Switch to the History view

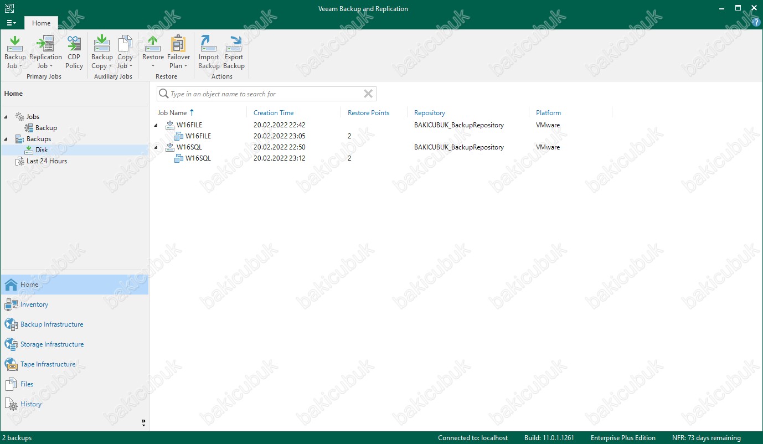point(74,404)
